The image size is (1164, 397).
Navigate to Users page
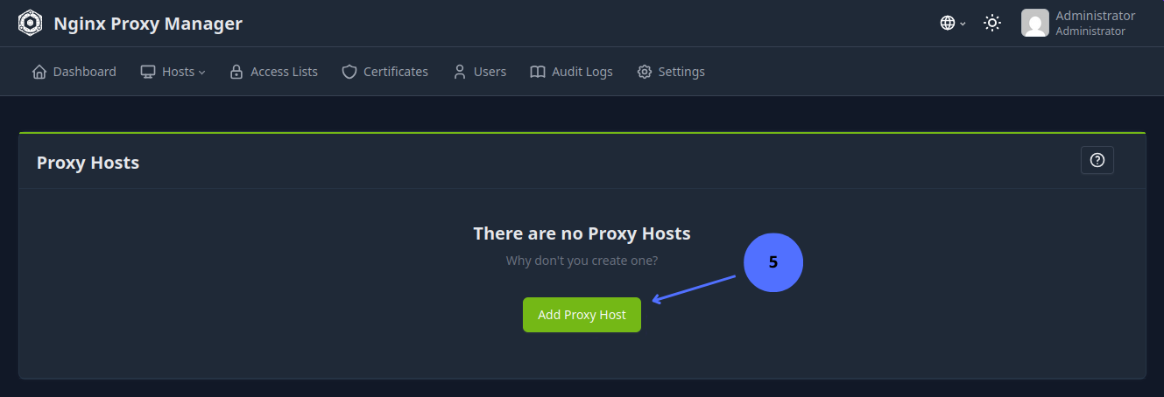[x=479, y=72]
